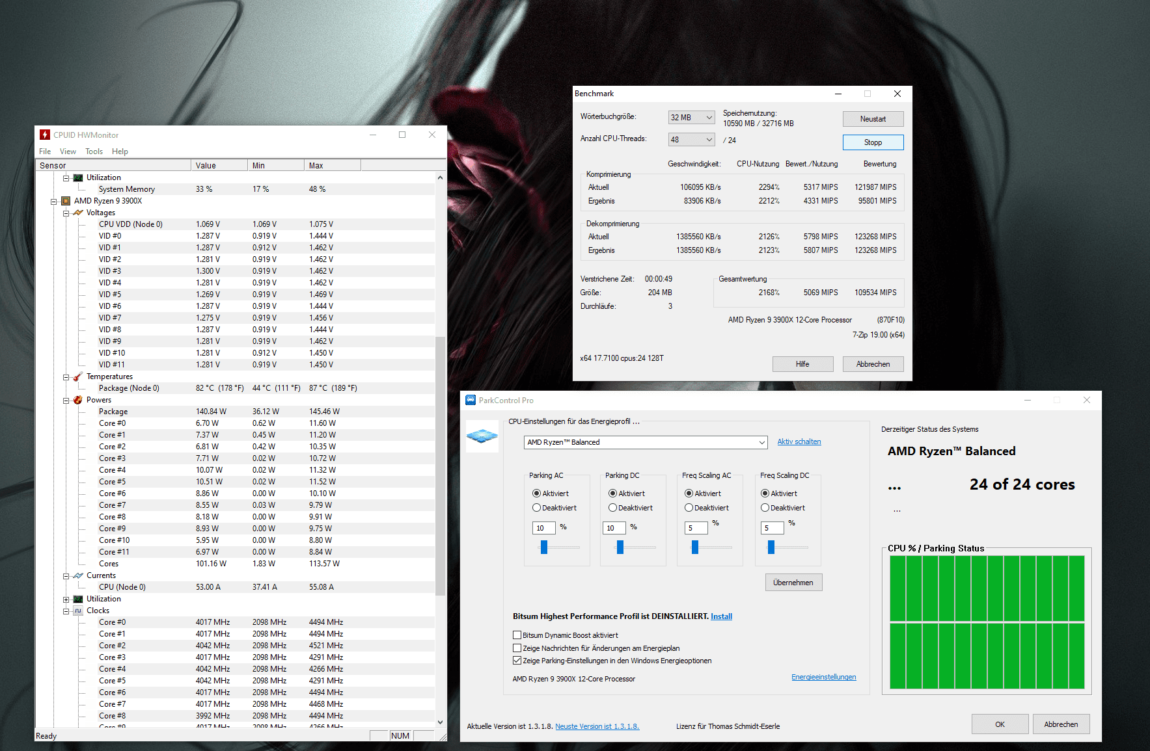Open the Tools menu in HWMonitor
1150x751 pixels.
point(94,152)
